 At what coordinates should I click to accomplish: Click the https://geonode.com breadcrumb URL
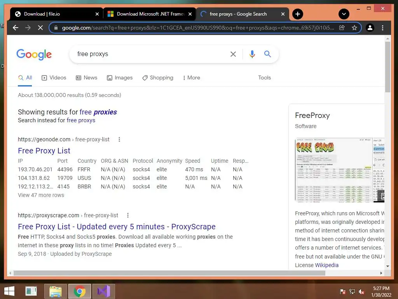44,139
